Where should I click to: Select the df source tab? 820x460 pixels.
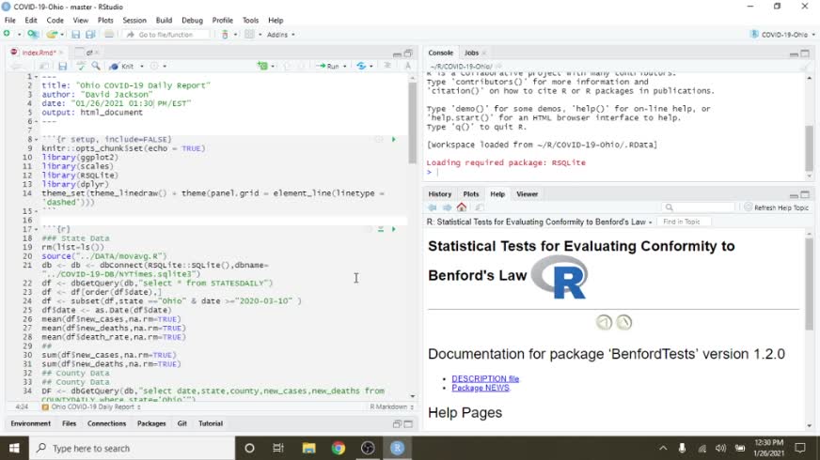[x=88, y=53]
